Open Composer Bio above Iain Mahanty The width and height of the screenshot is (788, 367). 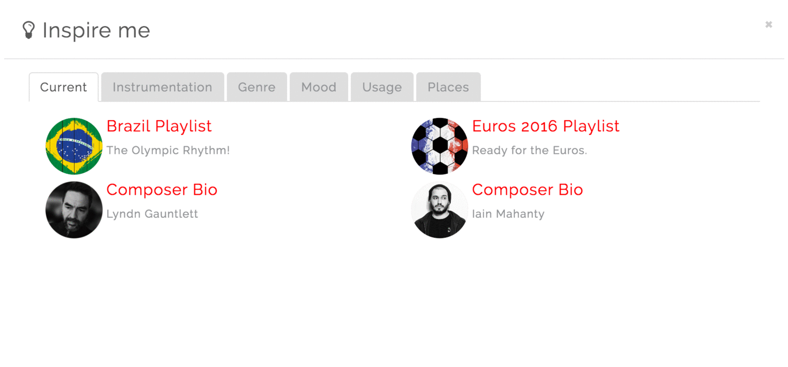(527, 190)
